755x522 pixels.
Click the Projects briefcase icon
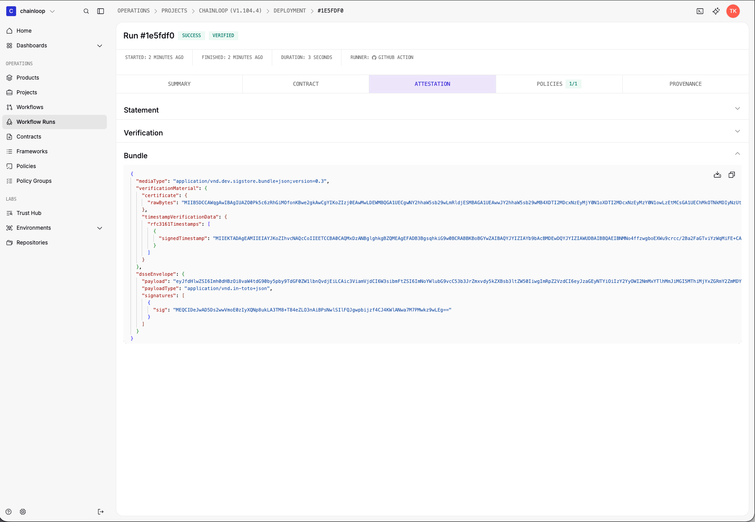9,93
